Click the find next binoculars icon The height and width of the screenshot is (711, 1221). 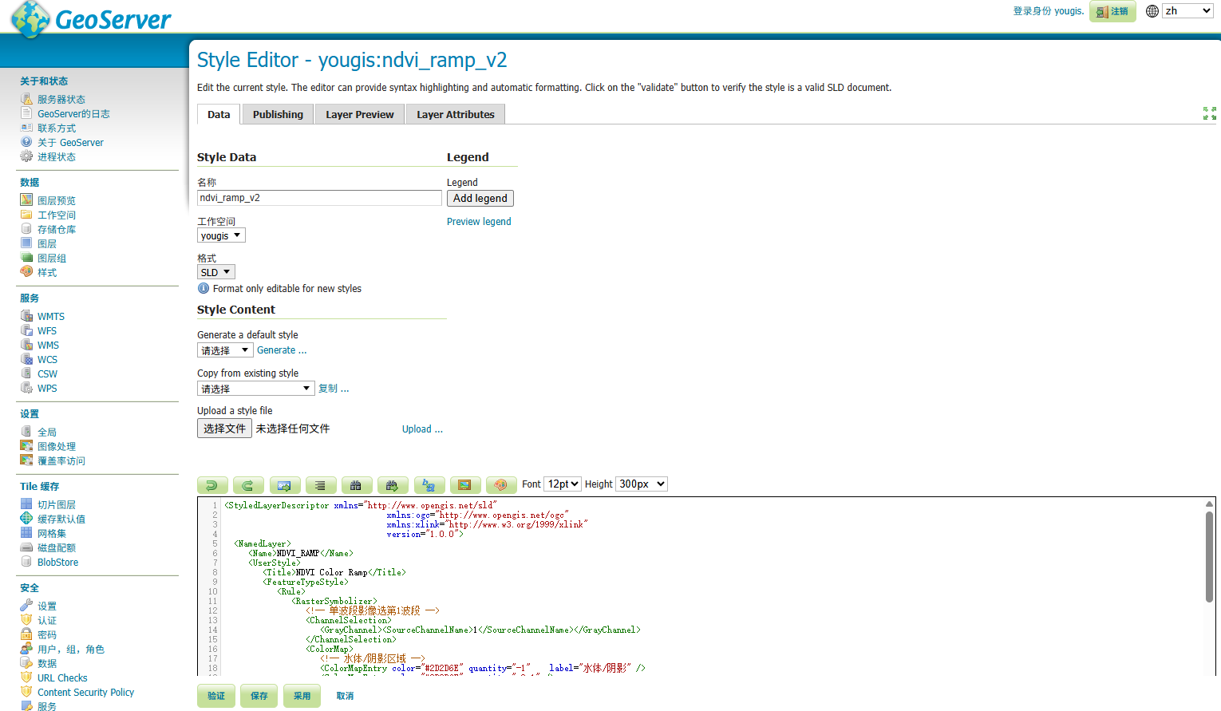click(x=392, y=485)
